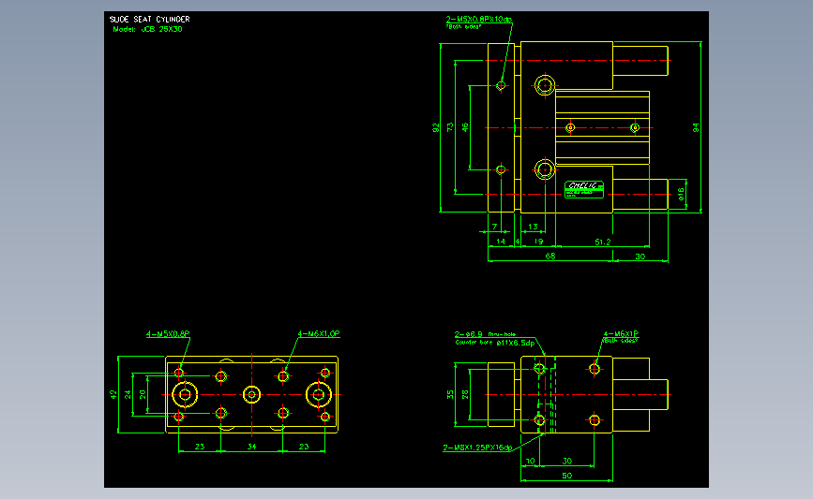Screen dimensions: 813x499
Task: Click the "Counter bore ø11X6.5dp" note
Action: [494, 342]
